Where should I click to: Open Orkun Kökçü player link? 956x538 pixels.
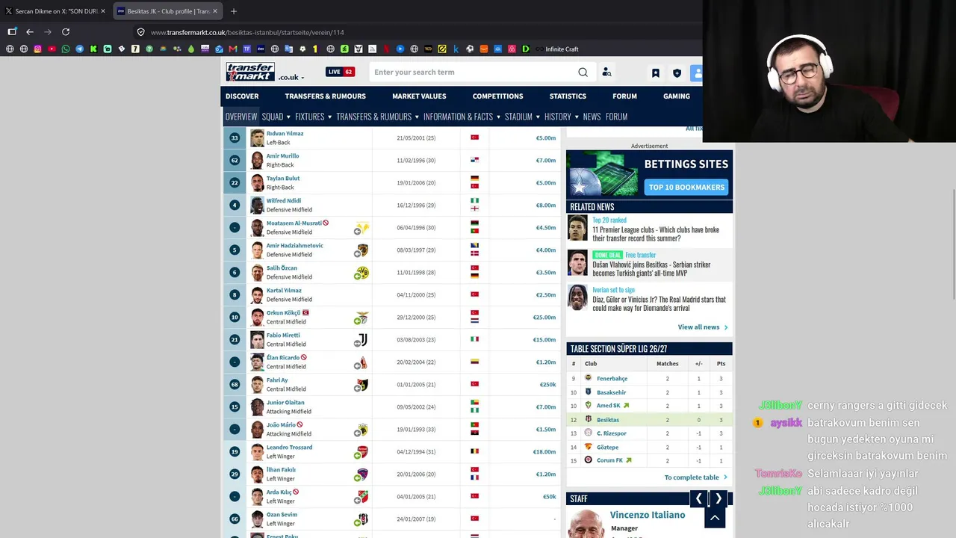(x=283, y=313)
